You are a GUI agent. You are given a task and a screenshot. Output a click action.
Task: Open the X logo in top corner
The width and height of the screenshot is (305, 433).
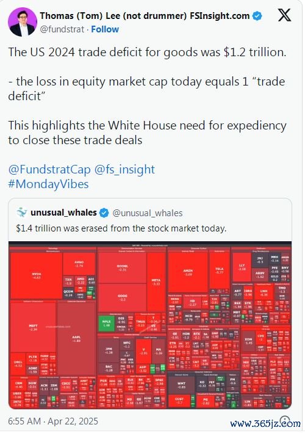(x=284, y=15)
